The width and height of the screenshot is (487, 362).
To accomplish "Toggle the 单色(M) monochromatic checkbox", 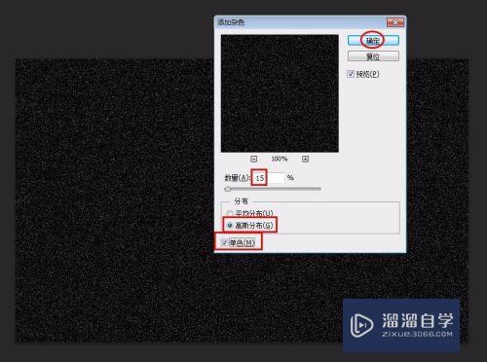I will [x=224, y=242].
